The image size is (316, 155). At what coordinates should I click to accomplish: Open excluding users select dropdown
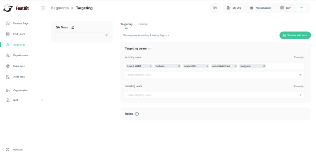tap(214, 95)
